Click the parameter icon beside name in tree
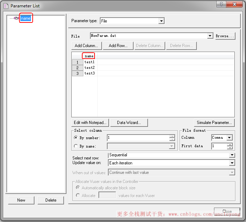 (x=16, y=18)
